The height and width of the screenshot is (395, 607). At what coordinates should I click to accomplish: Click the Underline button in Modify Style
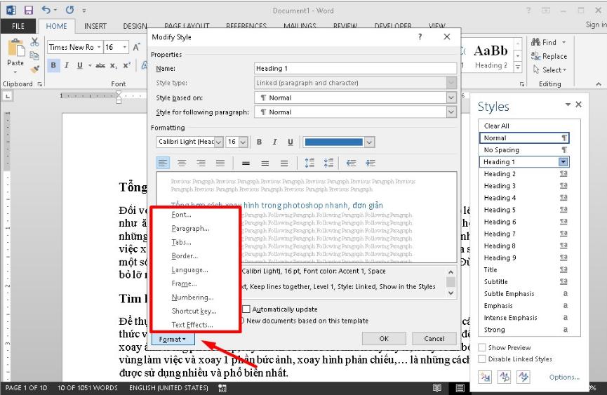pyautogui.click(x=290, y=142)
